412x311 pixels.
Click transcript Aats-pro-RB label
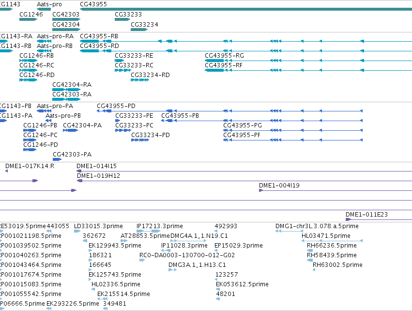click(x=55, y=46)
